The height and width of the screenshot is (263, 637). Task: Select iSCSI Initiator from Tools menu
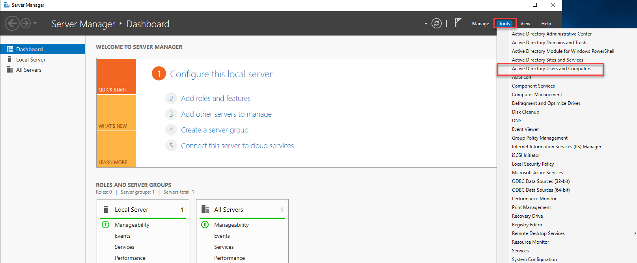pyautogui.click(x=526, y=155)
